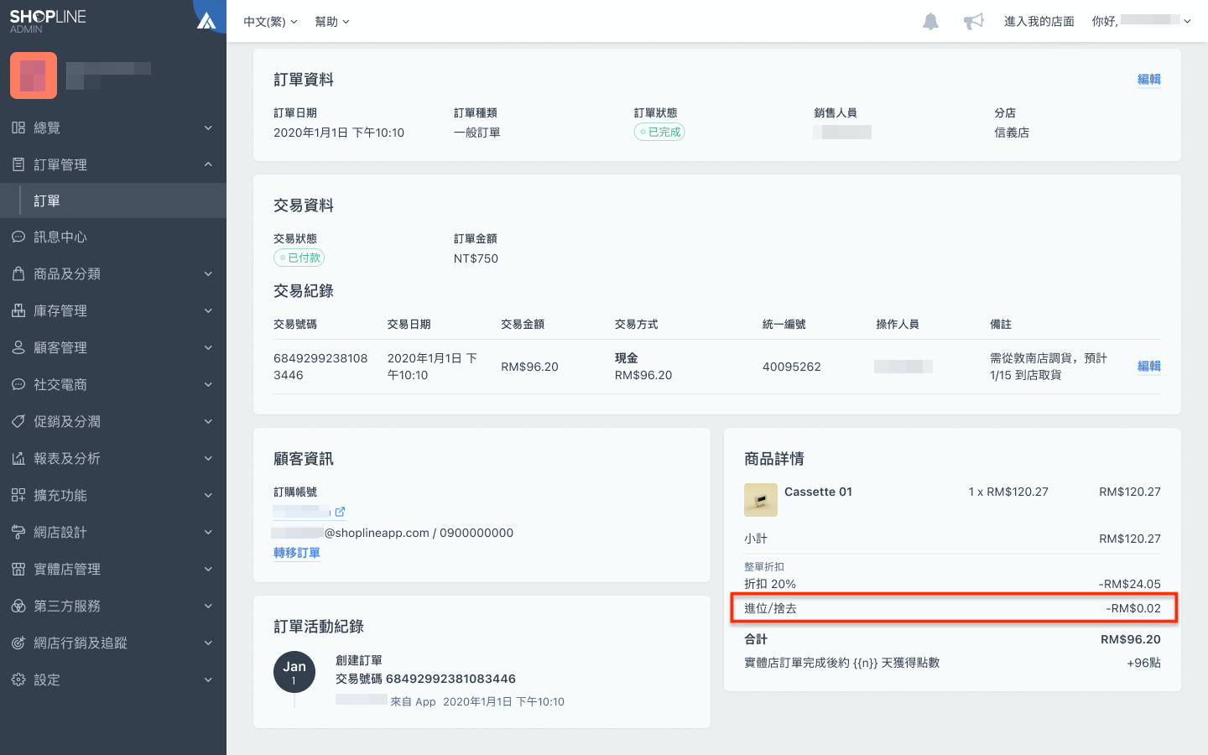Click the 轉移訂單 link
Image resolution: width=1208 pixels, height=755 pixels.
pos(297,553)
